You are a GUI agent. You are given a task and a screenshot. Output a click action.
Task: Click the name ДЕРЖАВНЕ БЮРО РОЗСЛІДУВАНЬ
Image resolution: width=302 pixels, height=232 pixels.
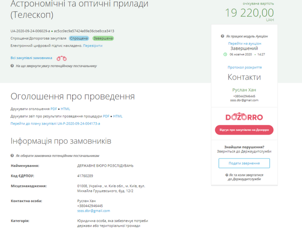pos(106,166)
